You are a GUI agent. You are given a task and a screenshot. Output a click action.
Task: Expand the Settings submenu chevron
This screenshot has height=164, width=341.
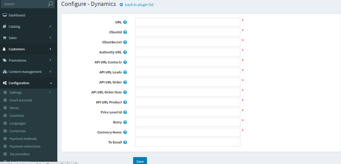pyautogui.click(x=50, y=92)
